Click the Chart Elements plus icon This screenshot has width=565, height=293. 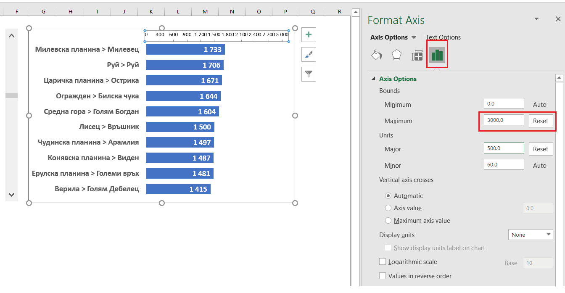pyautogui.click(x=309, y=34)
